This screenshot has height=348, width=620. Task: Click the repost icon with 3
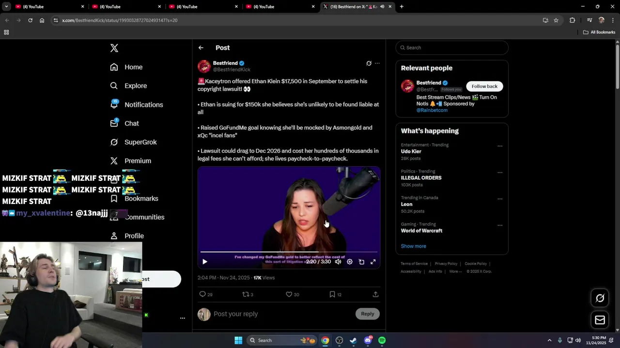[248, 294]
